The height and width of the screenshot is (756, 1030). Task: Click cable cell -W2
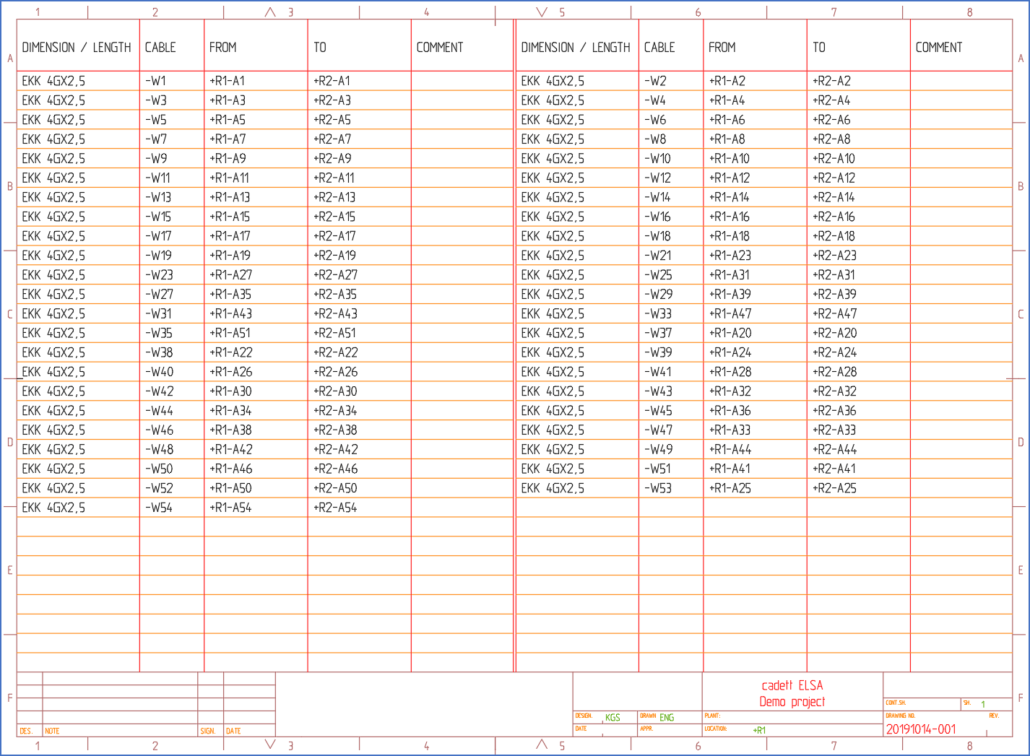(x=655, y=81)
